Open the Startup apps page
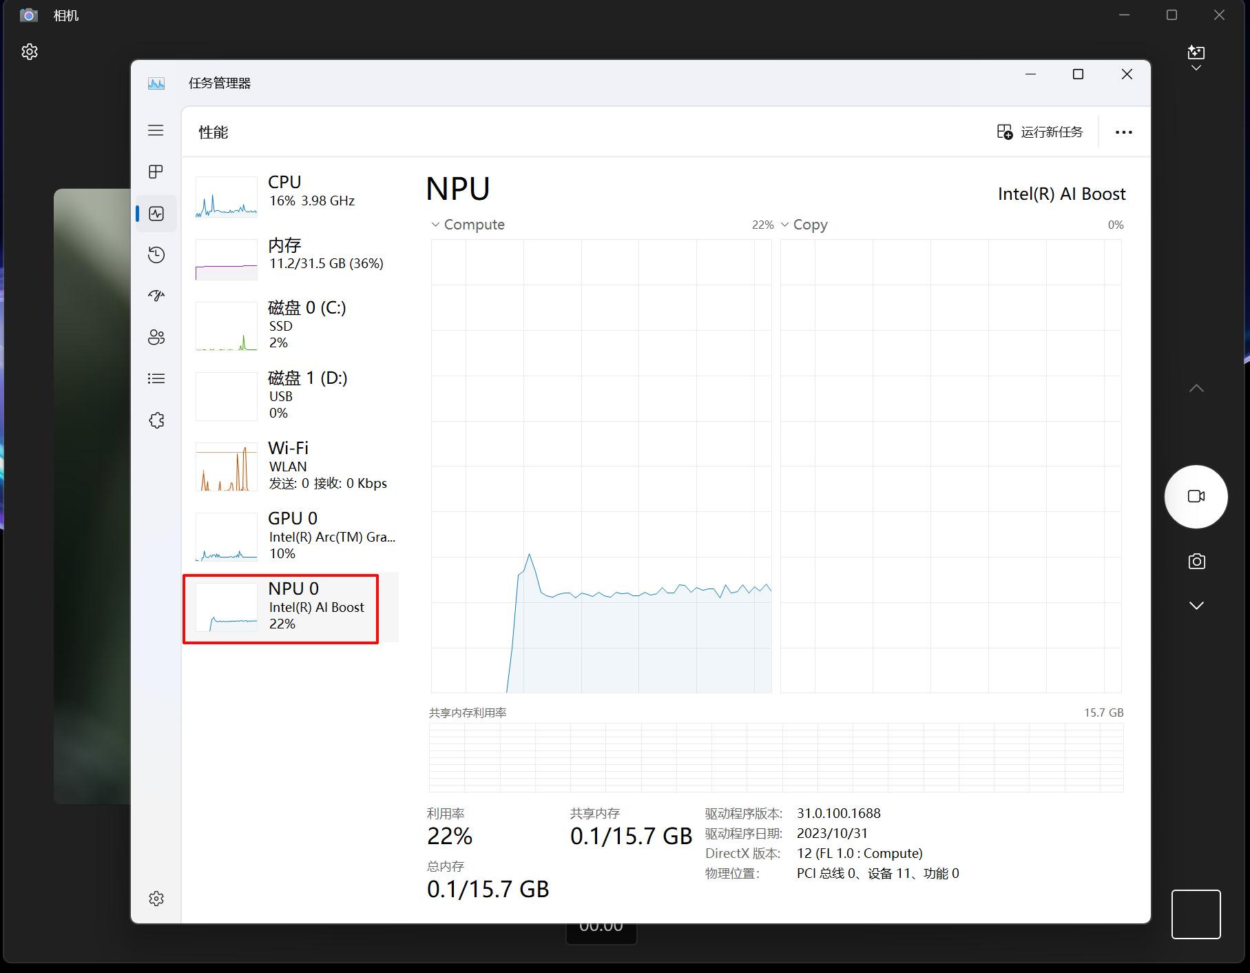The width and height of the screenshot is (1250, 973). point(156,296)
